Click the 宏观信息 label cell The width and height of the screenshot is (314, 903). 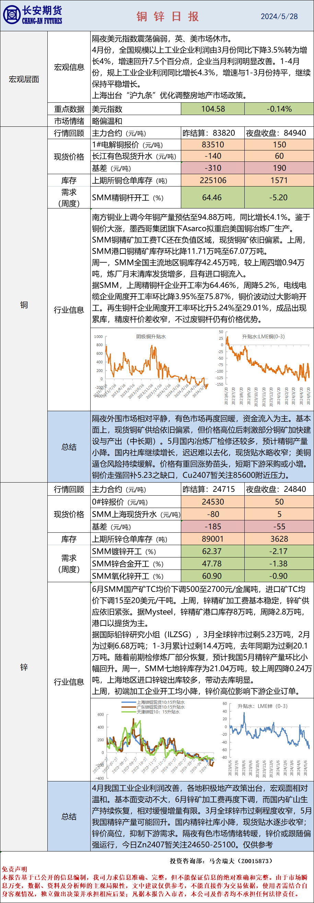tap(69, 67)
